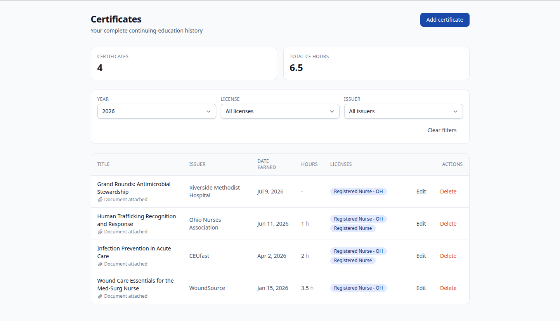Delete the Infection Prevention in Acute Care row
Image resolution: width=560 pixels, height=321 pixels.
(x=448, y=256)
